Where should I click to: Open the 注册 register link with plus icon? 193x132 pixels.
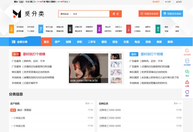pyautogui.click(x=168, y=2)
